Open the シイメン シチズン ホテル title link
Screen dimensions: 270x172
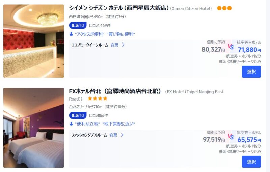(x=119, y=8)
